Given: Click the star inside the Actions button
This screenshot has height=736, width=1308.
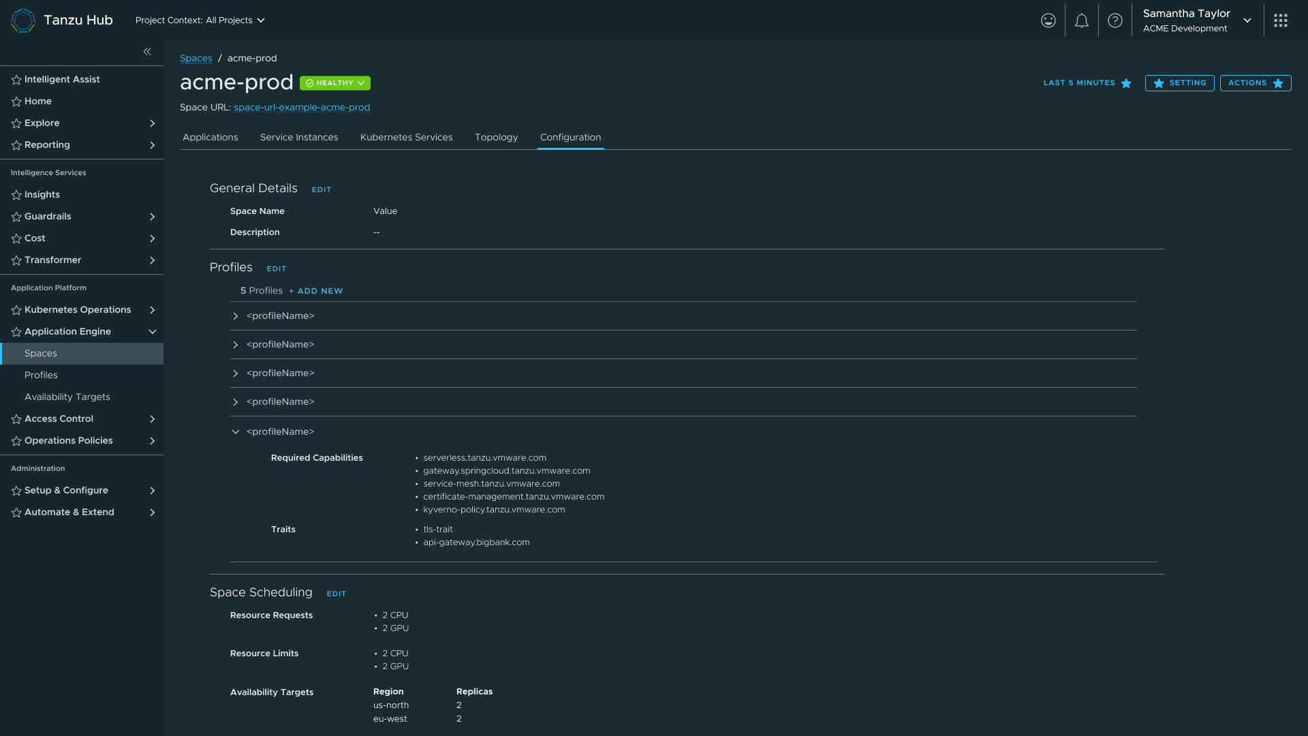Looking at the screenshot, I should [x=1278, y=83].
